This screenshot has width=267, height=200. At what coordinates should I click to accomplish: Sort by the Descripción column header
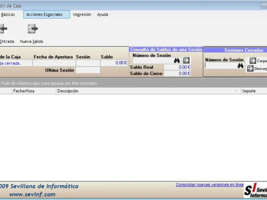pyautogui.click(x=149, y=91)
